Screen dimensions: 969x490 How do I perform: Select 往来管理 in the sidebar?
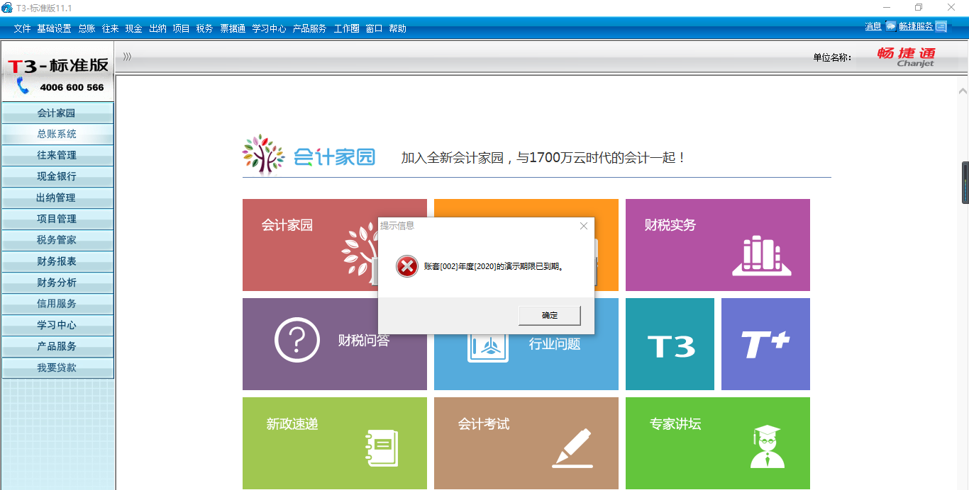(57, 155)
